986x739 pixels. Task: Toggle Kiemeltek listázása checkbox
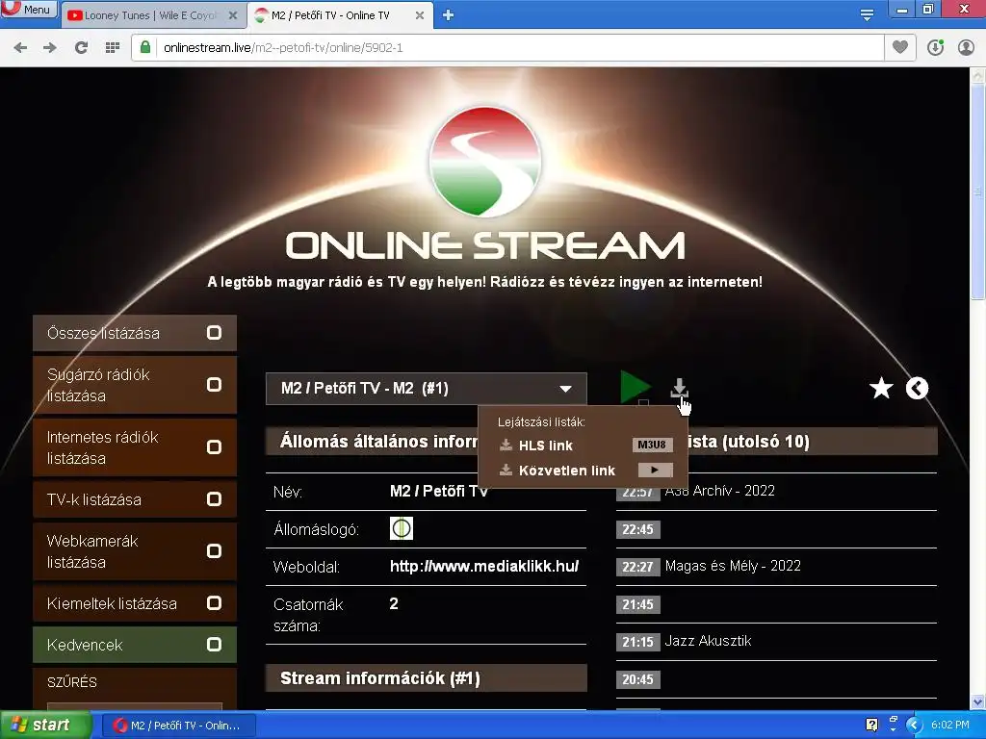(x=215, y=603)
